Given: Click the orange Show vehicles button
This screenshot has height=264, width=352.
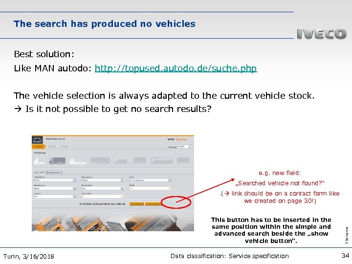Looking at the screenshot, I should click(154, 204).
